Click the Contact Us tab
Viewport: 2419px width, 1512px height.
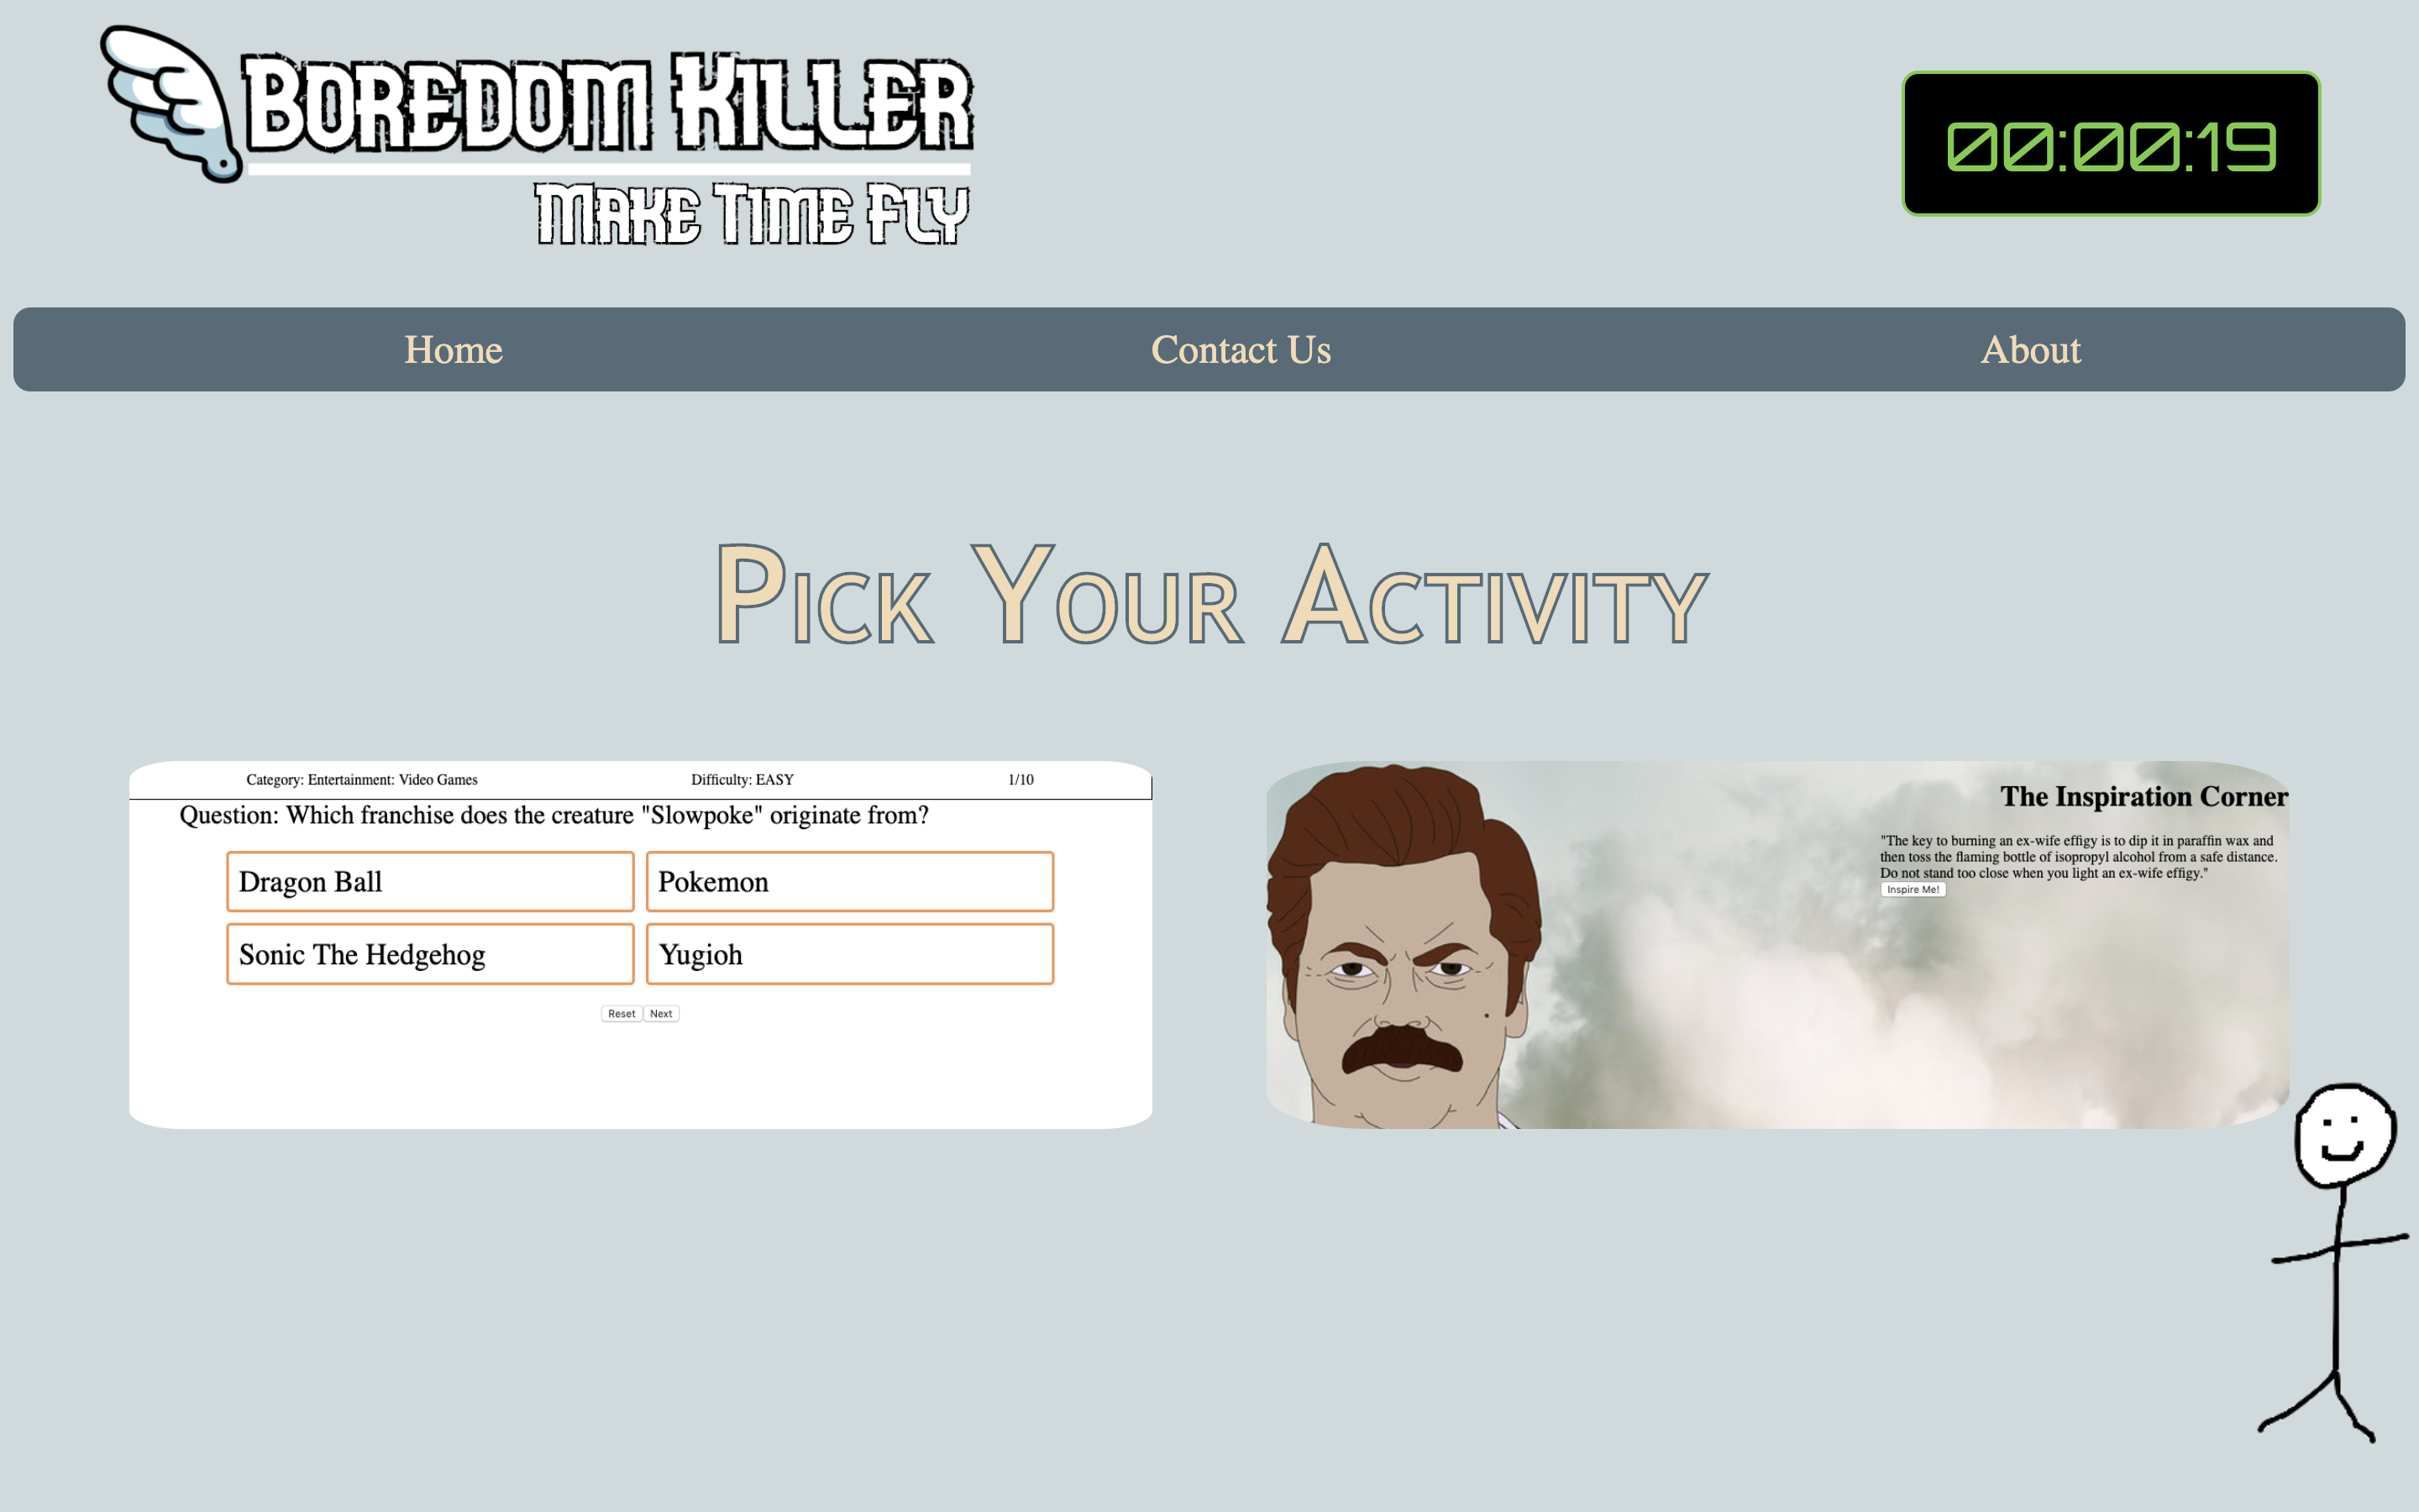(1240, 349)
